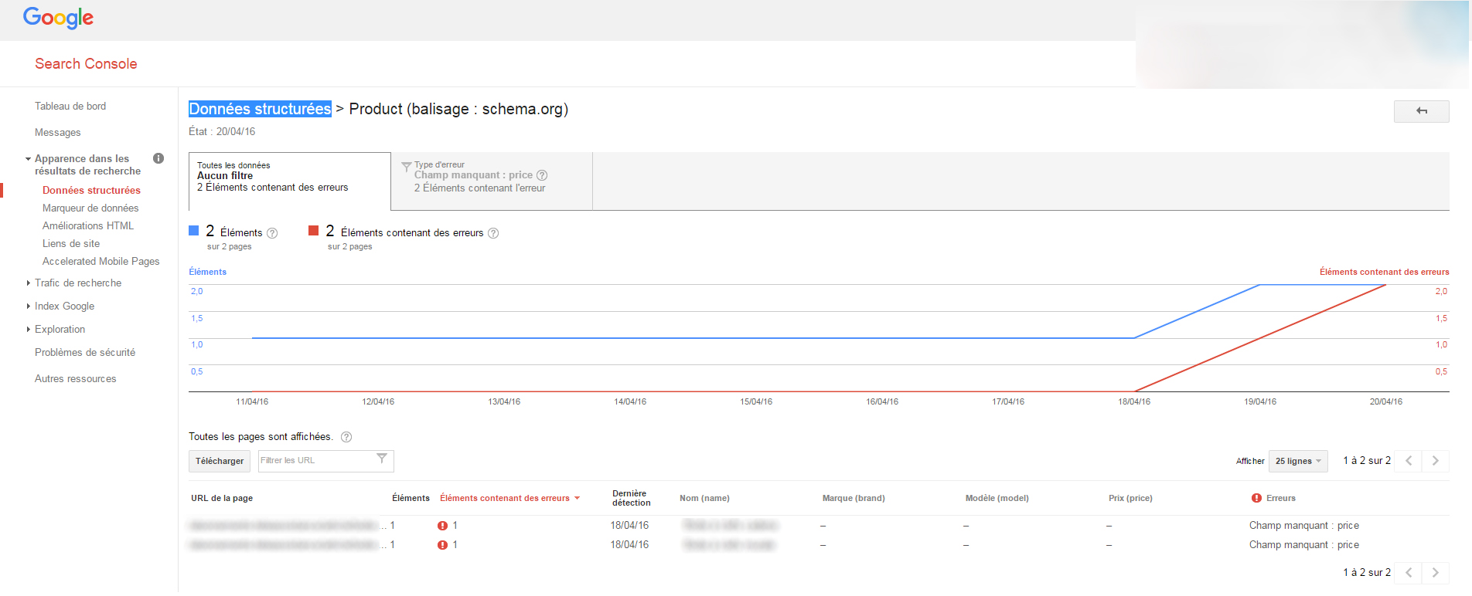Expand Trafic de recherche menu section
The height and width of the screenshot is (596, 1472).
point(77,283)
